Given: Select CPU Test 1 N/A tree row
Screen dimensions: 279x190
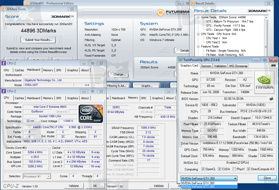Looking at the screenshot, I should click(216, 38).
